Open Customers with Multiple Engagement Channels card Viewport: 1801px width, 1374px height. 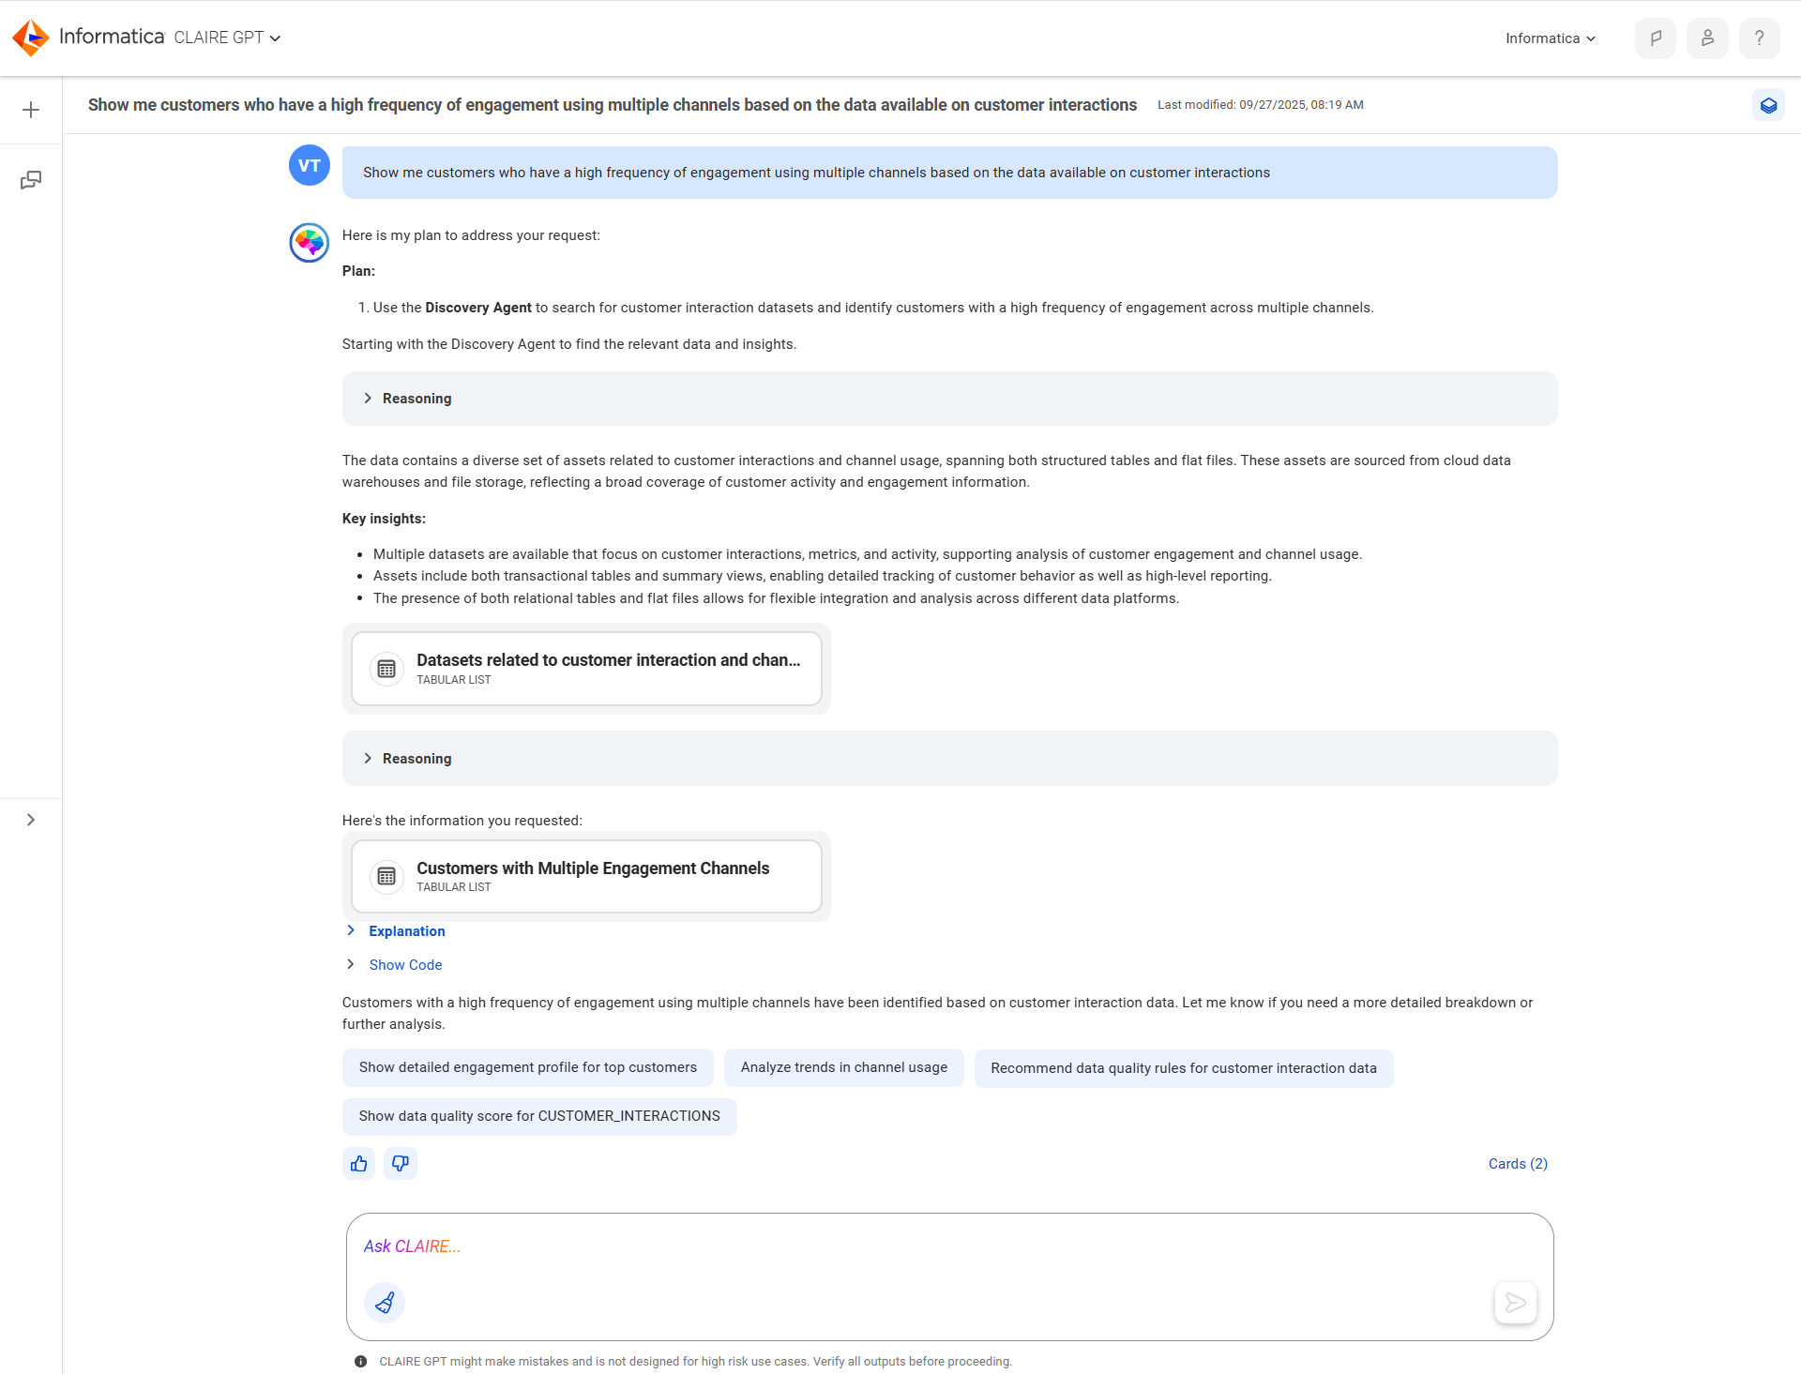coord(586,876)
